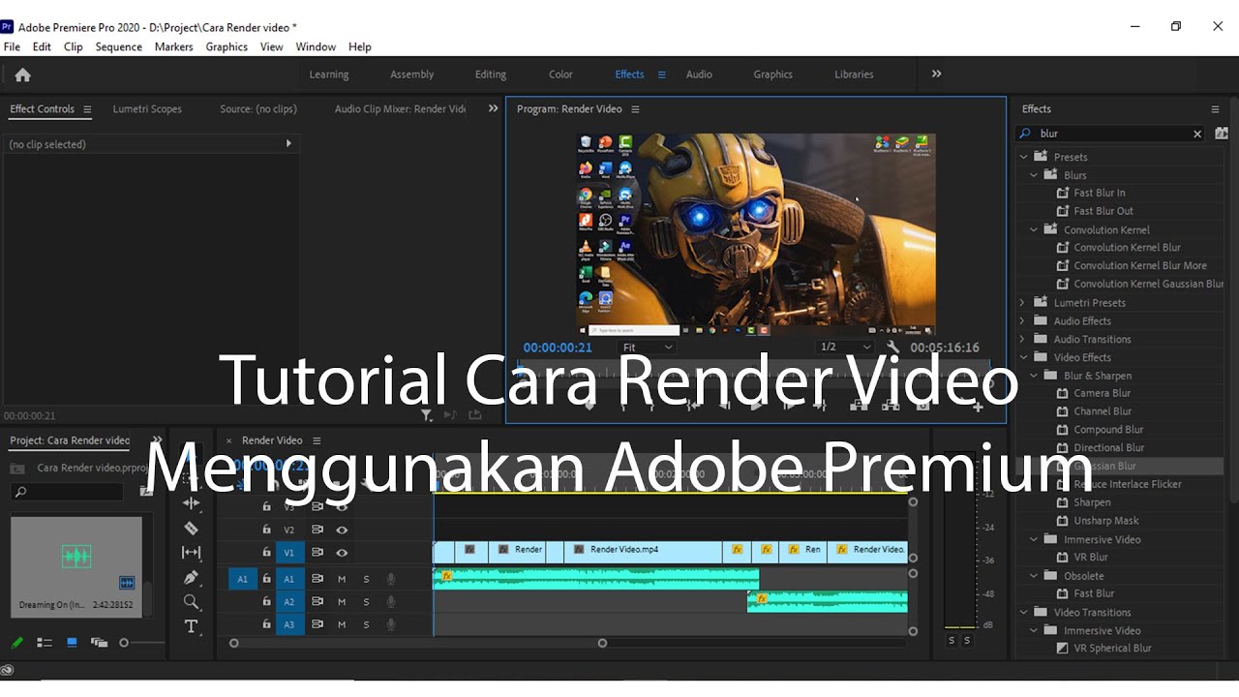This screenshot has width=1239, height=697.
Task: Open the Lumetri Scopes tab
Action: (147, 109)
